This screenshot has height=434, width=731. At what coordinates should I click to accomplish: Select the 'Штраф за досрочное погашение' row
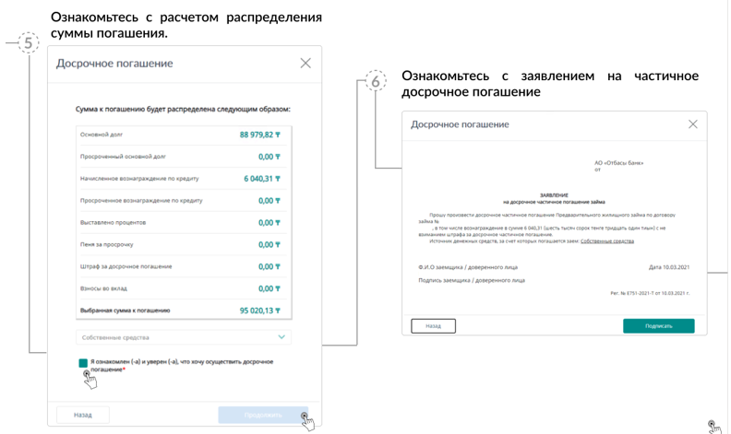tap(181, 267)
